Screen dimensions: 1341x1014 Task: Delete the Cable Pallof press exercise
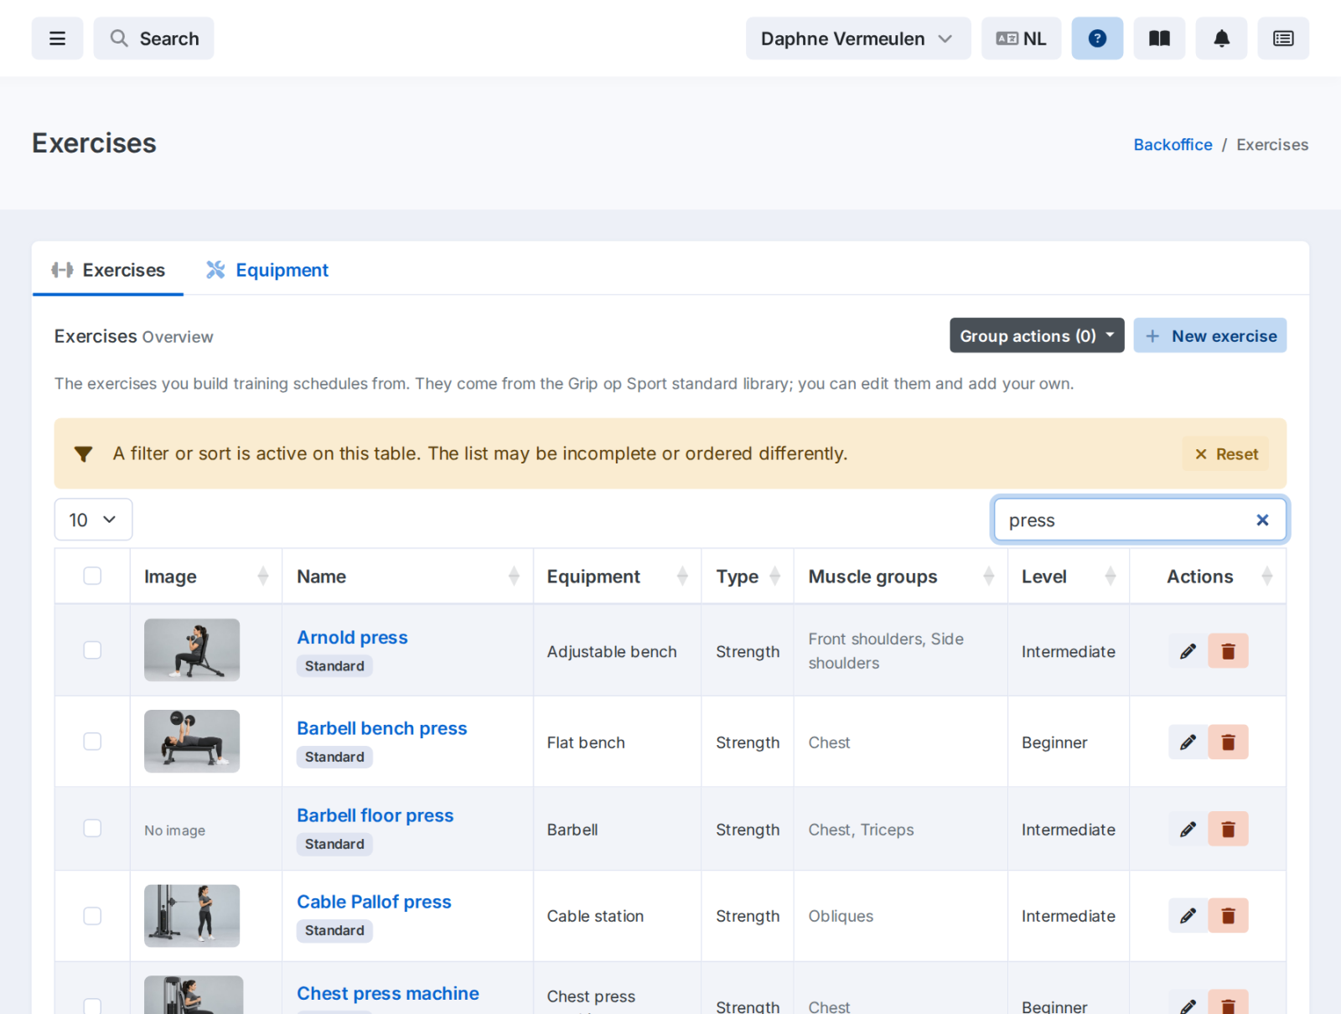pos(1228,916)
